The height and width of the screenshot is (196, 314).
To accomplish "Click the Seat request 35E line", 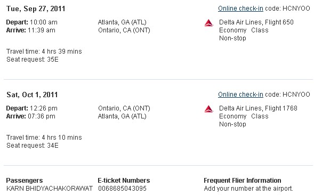I will pos(33,59).
